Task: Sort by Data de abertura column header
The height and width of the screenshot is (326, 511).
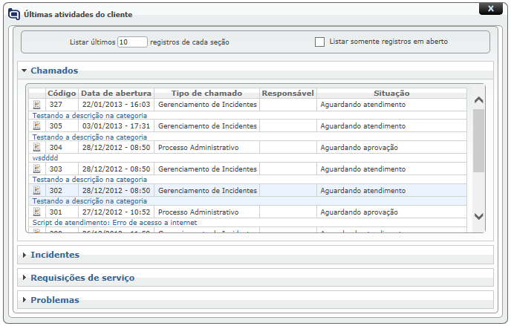Action: (116, 94)
